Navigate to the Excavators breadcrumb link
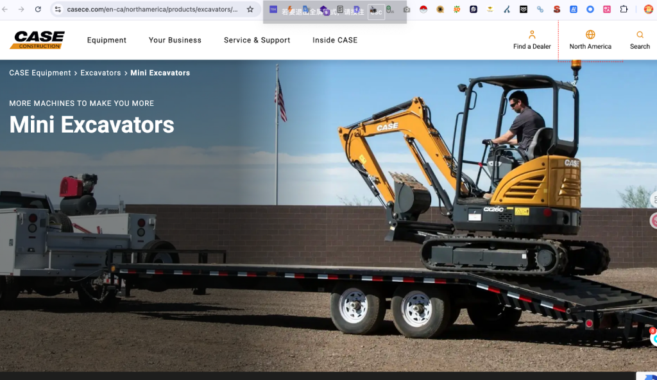Viewport: 657px width, 380px height. 101,73
